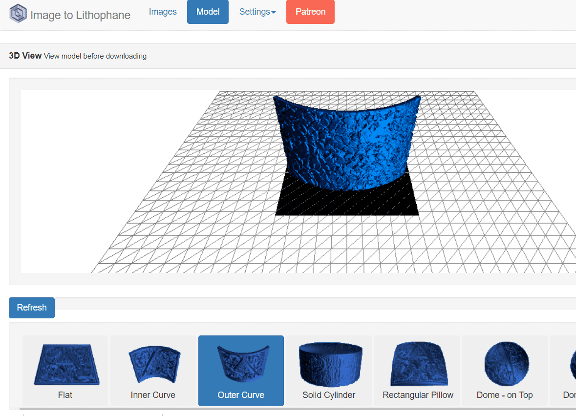
Task: Open the Patreon button
Action: coord(310,12)
